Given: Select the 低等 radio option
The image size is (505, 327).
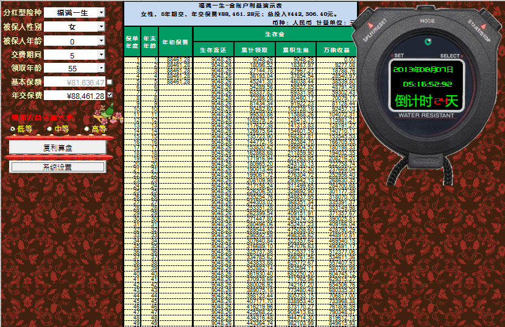Looking at the screenshot, I should [x=13, y=129].
